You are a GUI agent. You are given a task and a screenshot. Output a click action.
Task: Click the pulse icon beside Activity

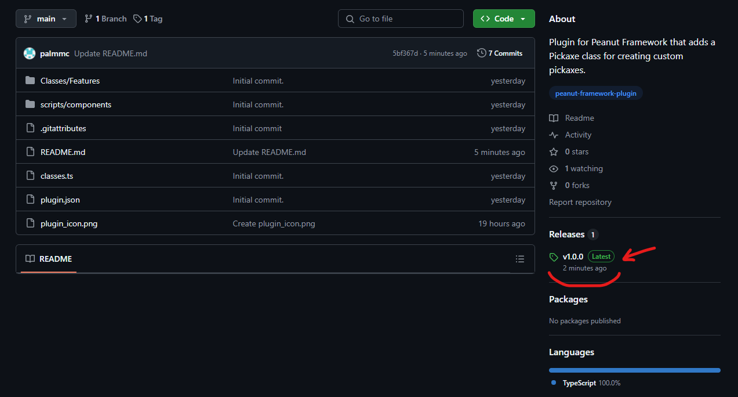554,135
